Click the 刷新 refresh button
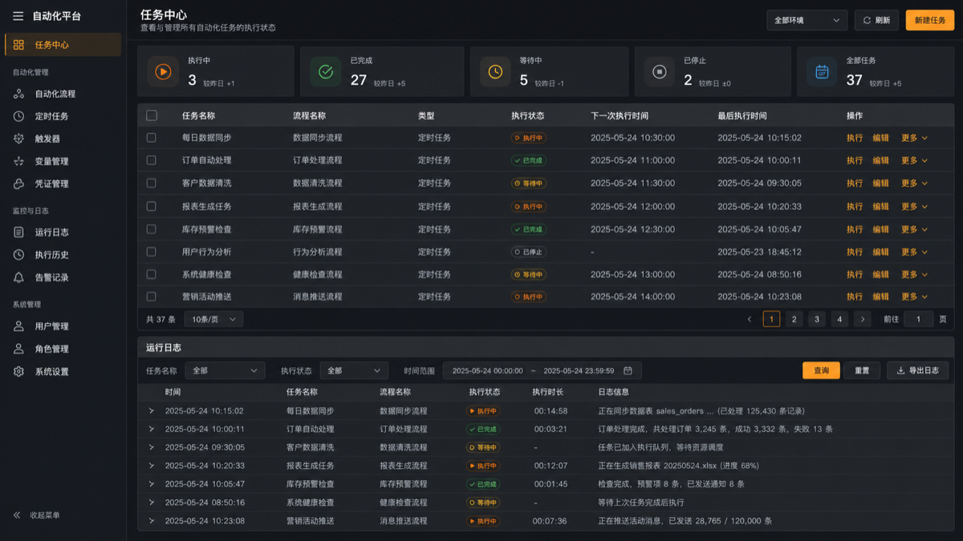This screenshot has width=963, height=541. point(876,20)
